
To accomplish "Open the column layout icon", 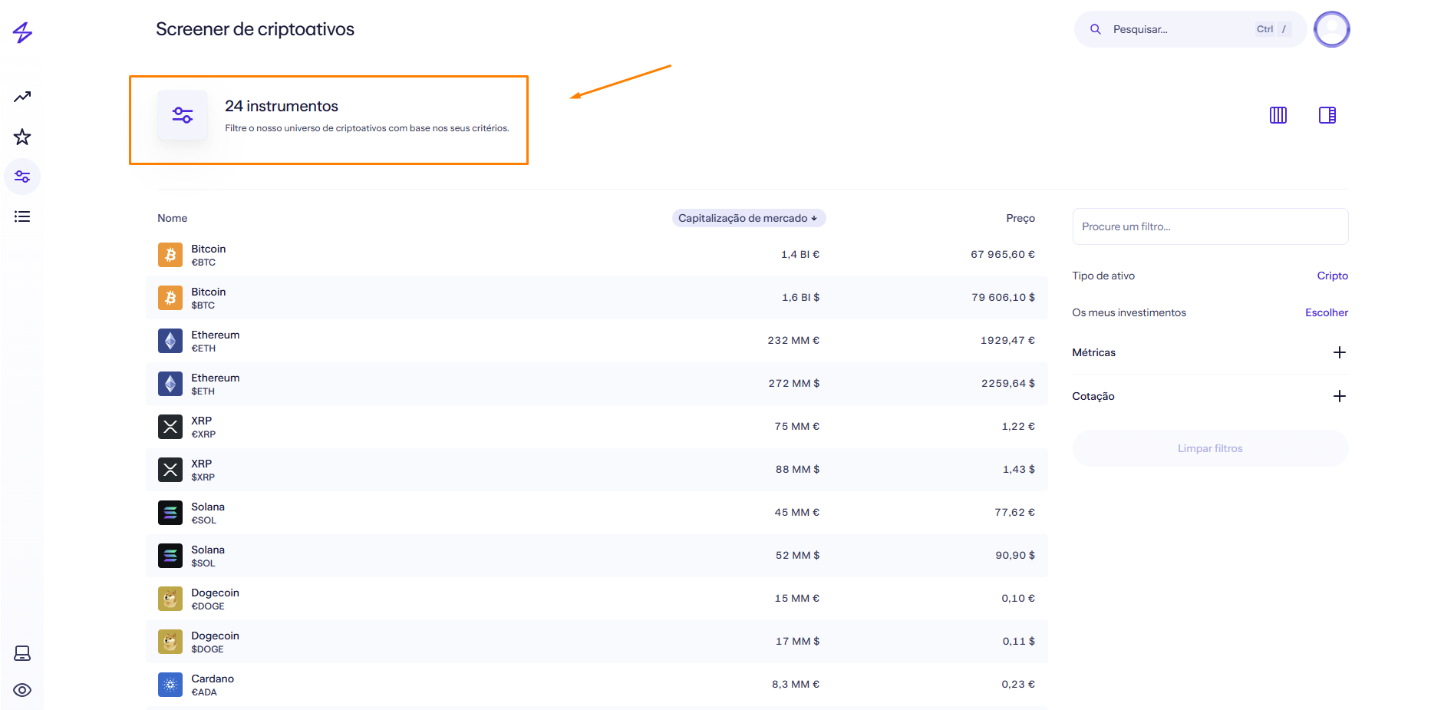I will click(x=1278, y=115).
